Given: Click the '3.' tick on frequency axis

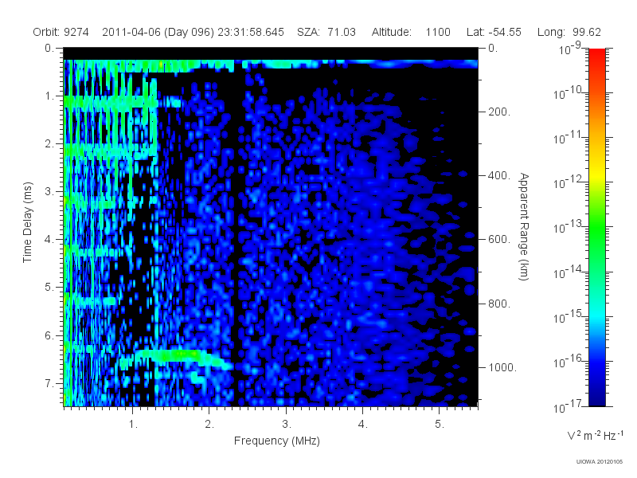Looking at the screenshot, I should (287, 425).
